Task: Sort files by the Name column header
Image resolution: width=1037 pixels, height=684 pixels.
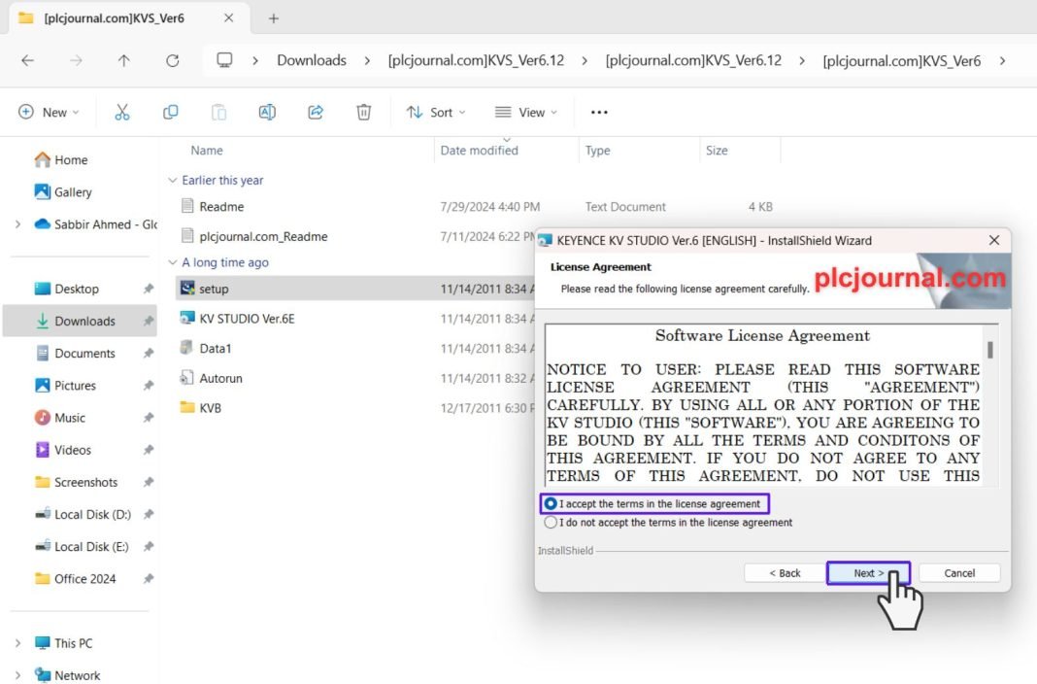Action: (207, 151)
